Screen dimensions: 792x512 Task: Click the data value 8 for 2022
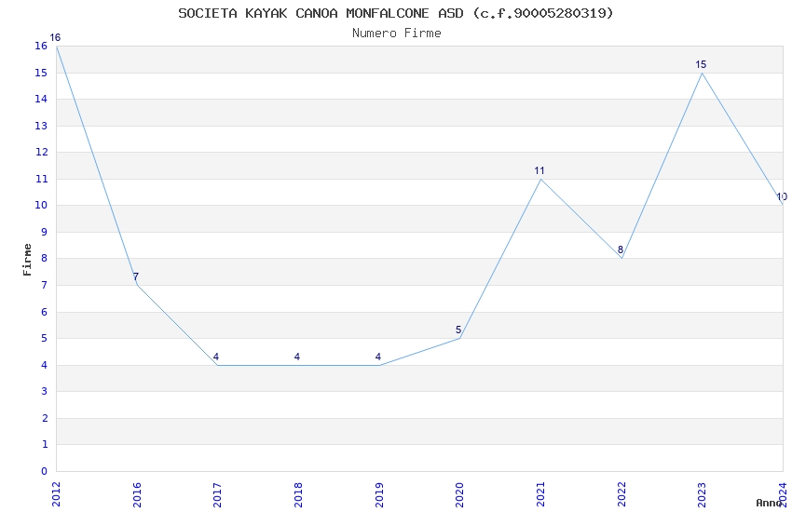coord(621,250)
